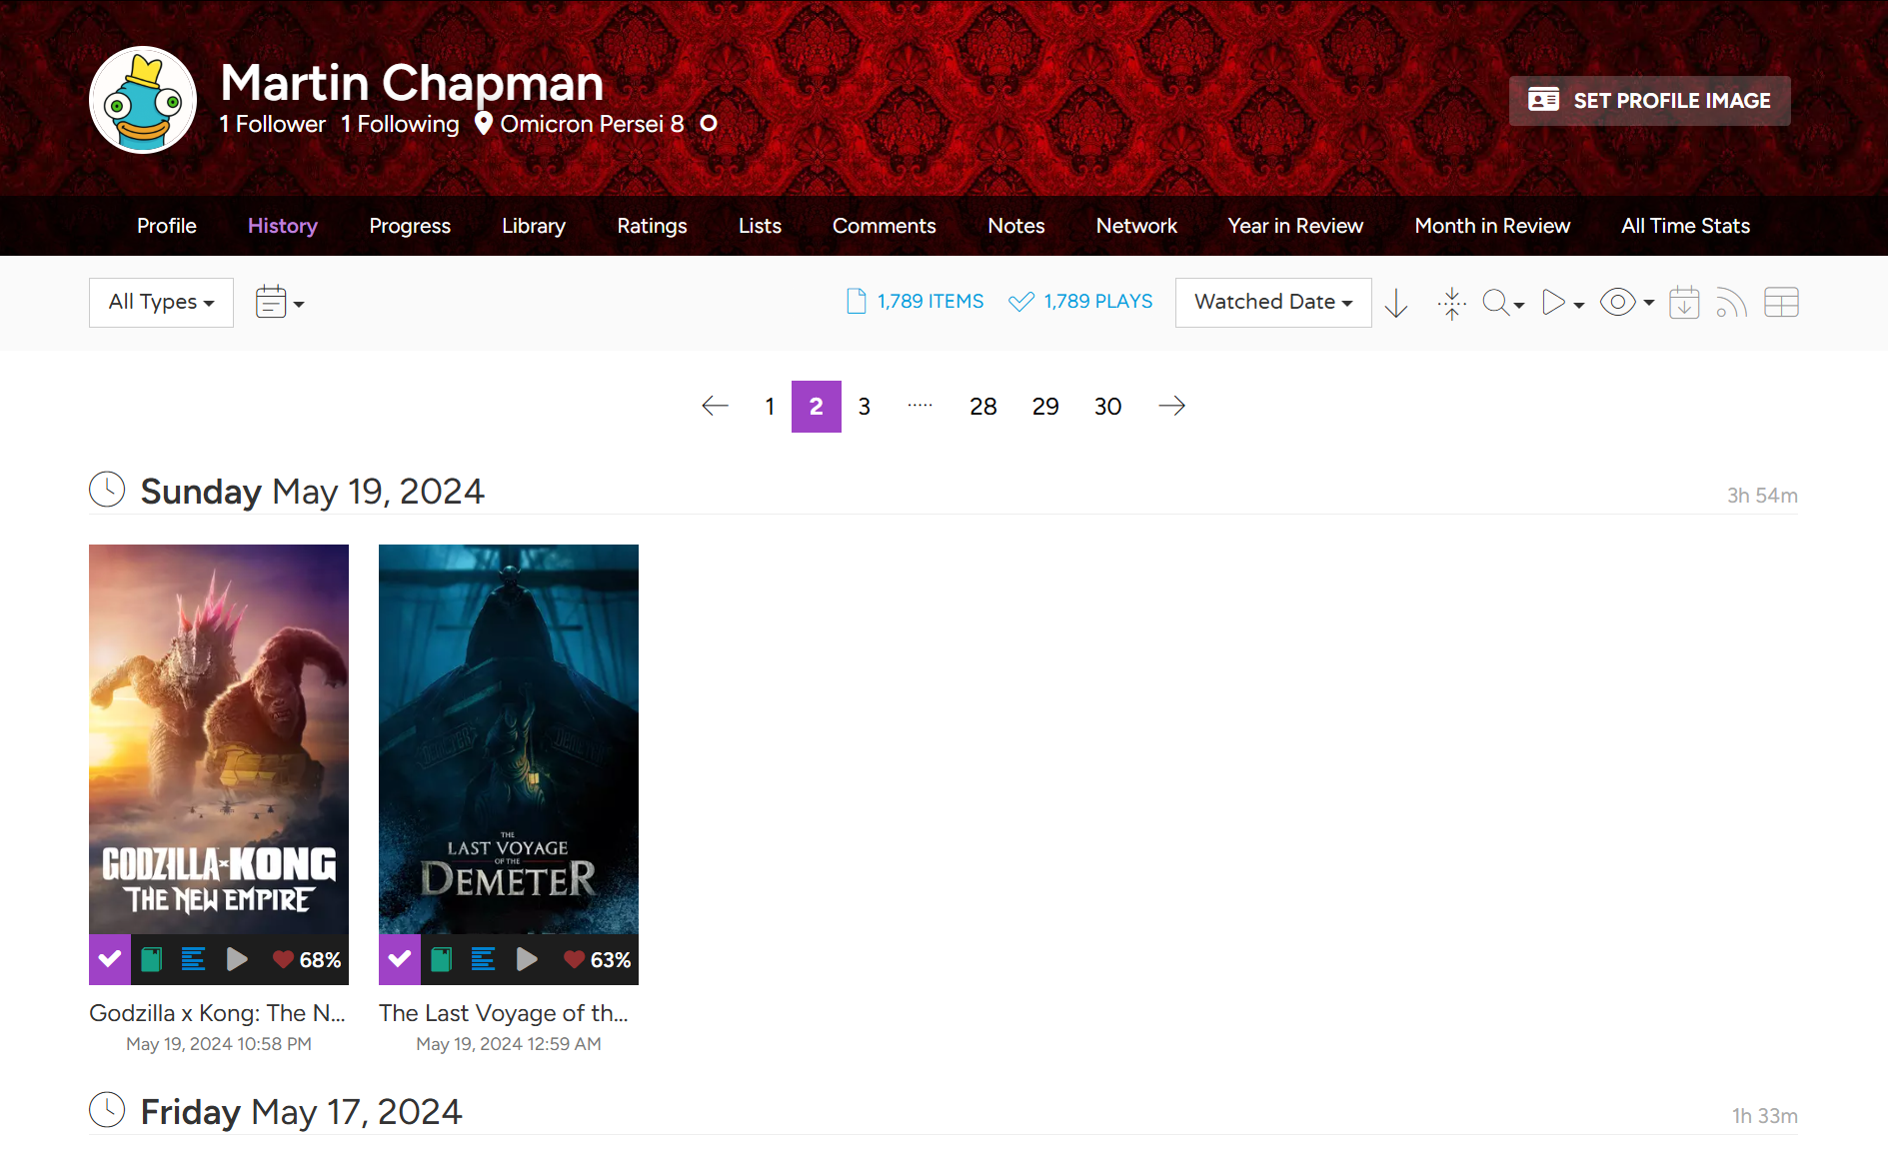Open the calendar date range dropdown

pyautogui.click(x=279, y=303)
